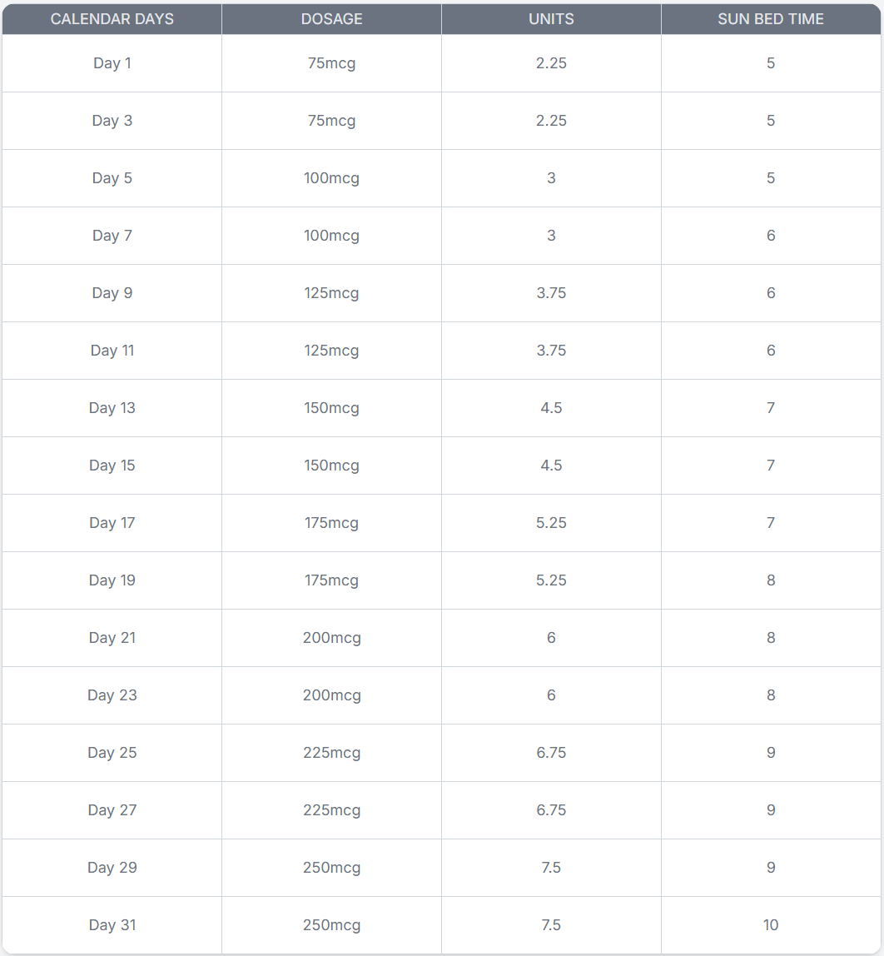Screen dimensions: 884x956
Task: Select the Day 7 cell
Action: pyautogui.click(x=112, y=236)
